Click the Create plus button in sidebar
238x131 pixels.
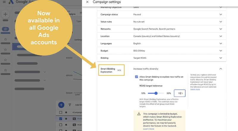(x=5, y=14)
